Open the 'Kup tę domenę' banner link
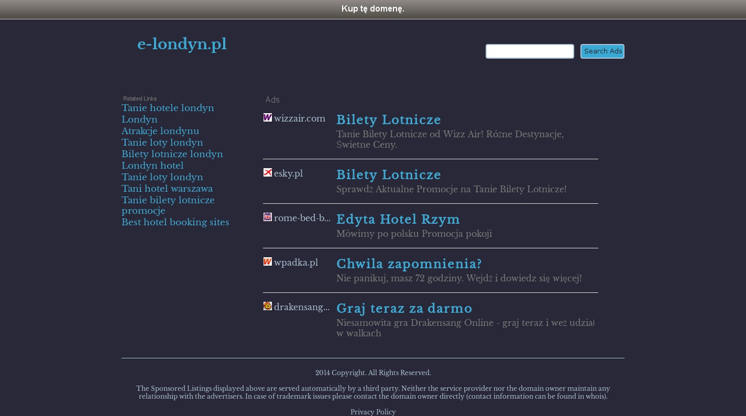Screen dimensions: 746x416 pos(372,9)
